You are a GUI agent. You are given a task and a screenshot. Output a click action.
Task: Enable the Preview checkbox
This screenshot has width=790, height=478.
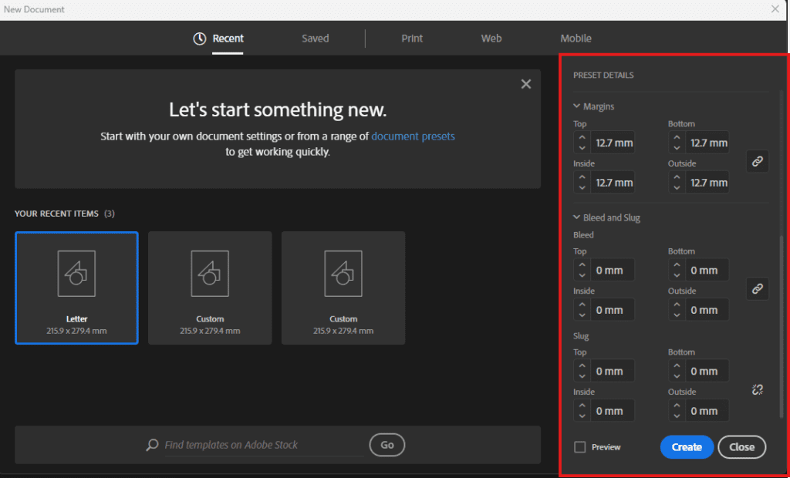pyautogui.click(x=580, y=447)
